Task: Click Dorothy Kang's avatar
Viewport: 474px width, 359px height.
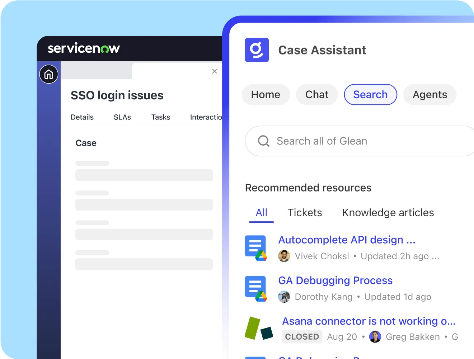Action: (284, 297)
